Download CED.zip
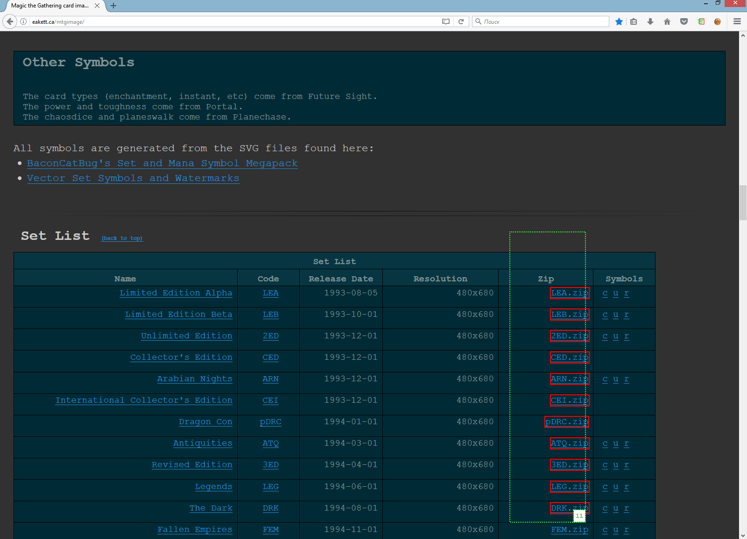This screenshot has width=747, height=539. pyautogui.click(x=570, y=357)
